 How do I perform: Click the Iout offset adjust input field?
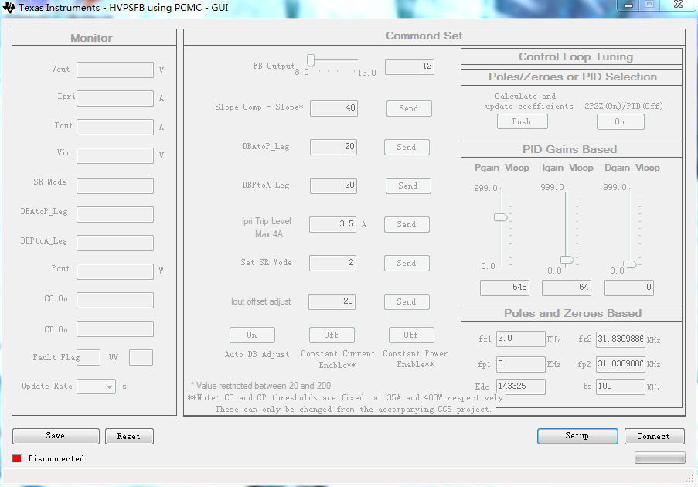pyautogui.click(x=332, y=301)
